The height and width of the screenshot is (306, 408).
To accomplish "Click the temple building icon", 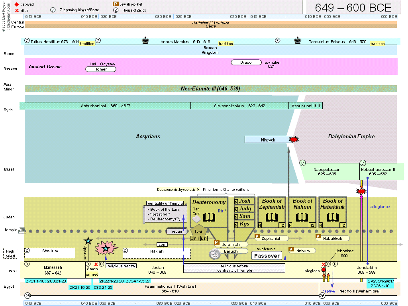I will coord(22,231).
